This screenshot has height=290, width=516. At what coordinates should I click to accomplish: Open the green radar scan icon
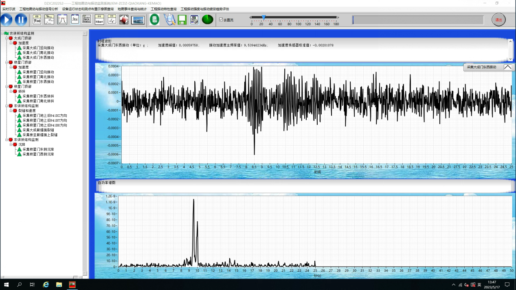(207, 20)
